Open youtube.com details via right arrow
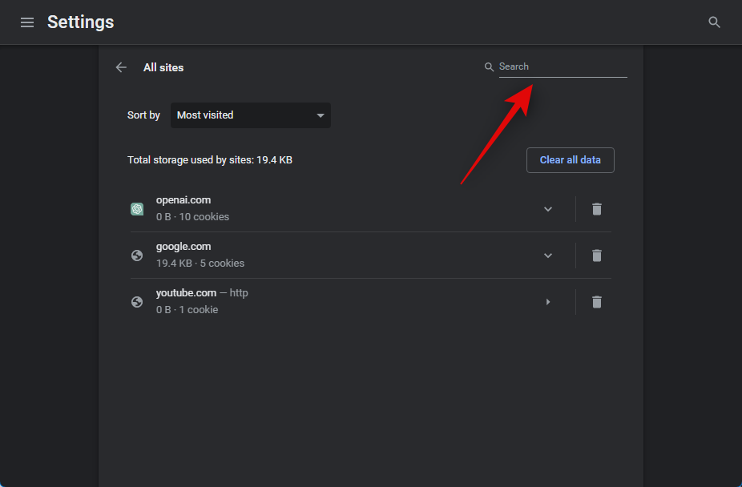742x487 pixels. pyautogui.click(x=548, y=302)
